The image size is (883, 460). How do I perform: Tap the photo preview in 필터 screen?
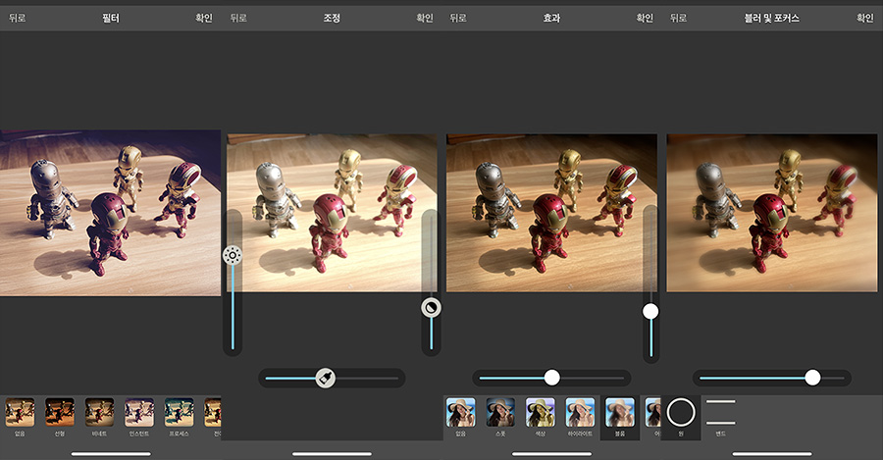pyautogui.click(x=110, y=213)
